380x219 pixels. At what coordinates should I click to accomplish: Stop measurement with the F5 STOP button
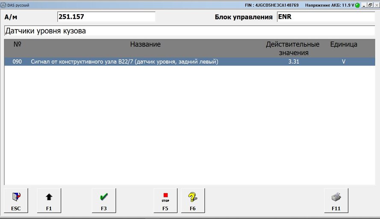point(165,201)
